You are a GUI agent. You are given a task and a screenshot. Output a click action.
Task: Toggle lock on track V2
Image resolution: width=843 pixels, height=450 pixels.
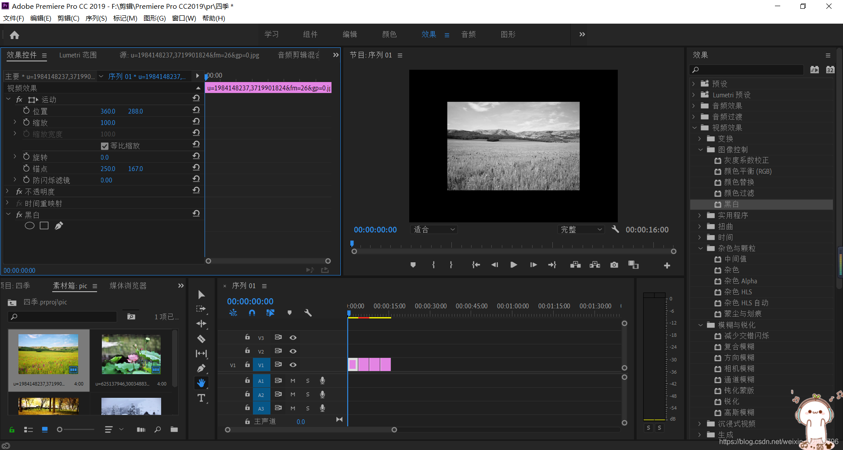pyautogui.click(x=247, y=351)
